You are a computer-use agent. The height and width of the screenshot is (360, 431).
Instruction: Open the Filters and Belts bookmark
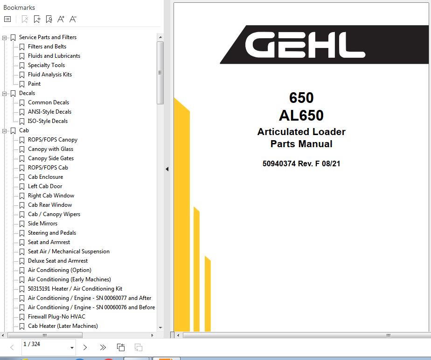[x=47, y=47]
